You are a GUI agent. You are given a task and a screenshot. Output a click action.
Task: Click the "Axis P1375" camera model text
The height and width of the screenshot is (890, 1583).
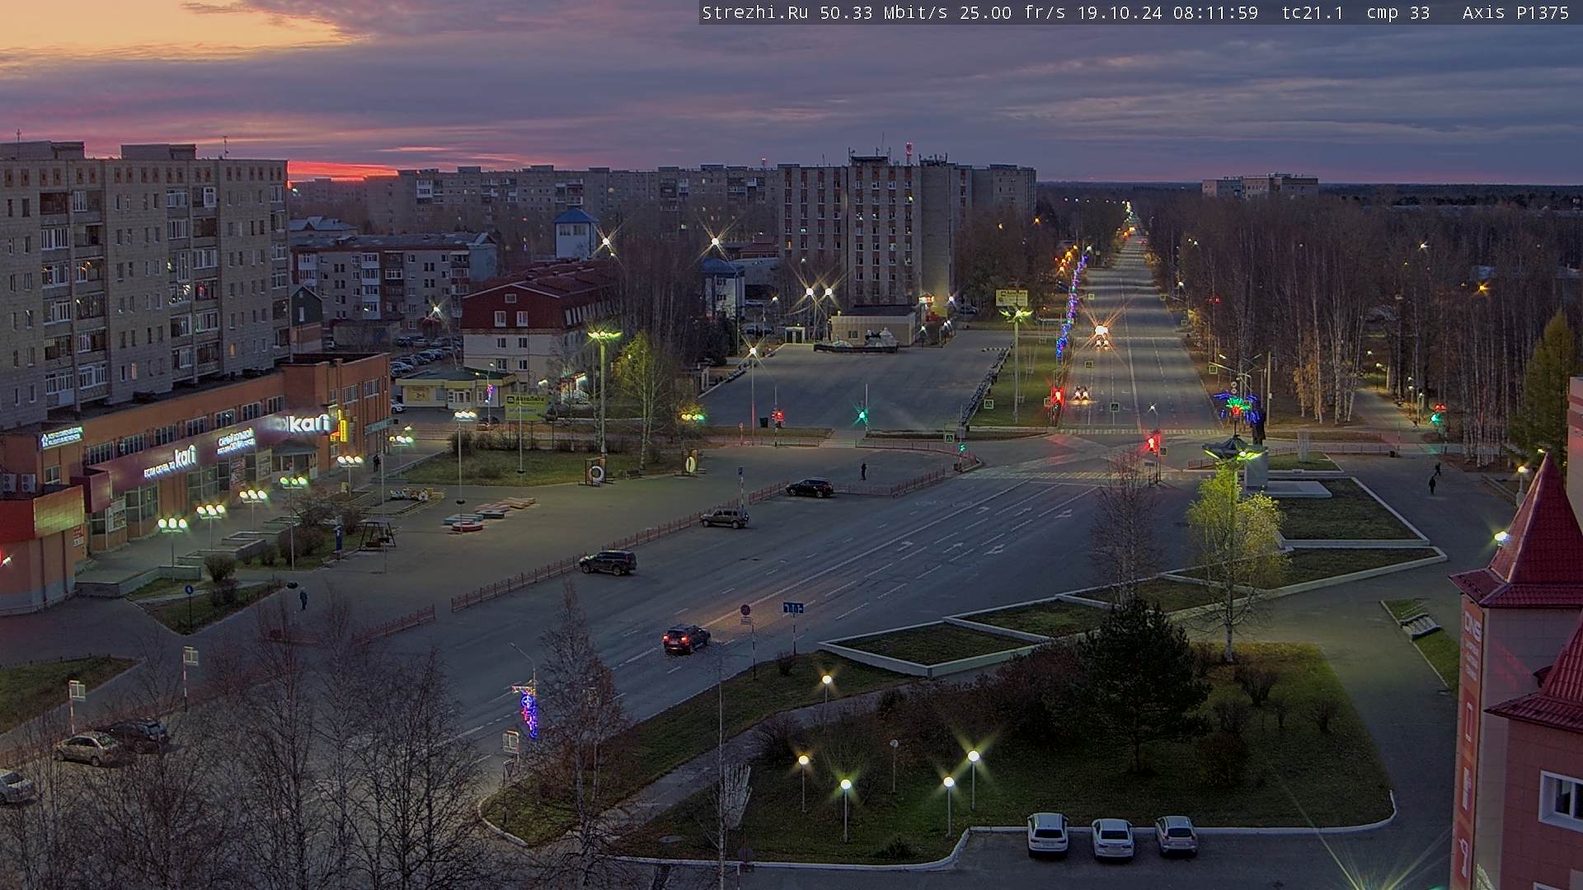pyautogui.click(x=1516, y=12)
